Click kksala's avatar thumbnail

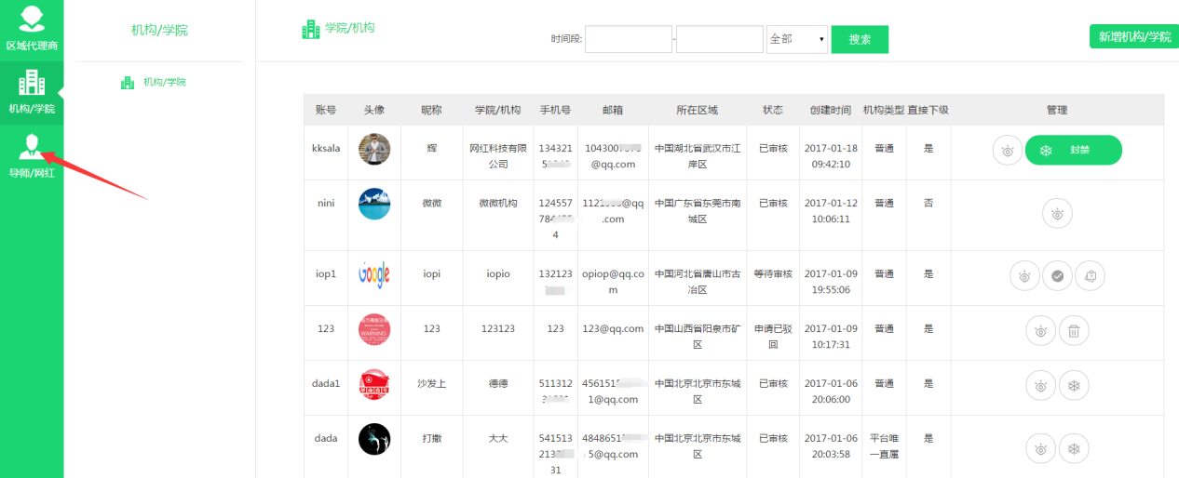click(374, 150)
